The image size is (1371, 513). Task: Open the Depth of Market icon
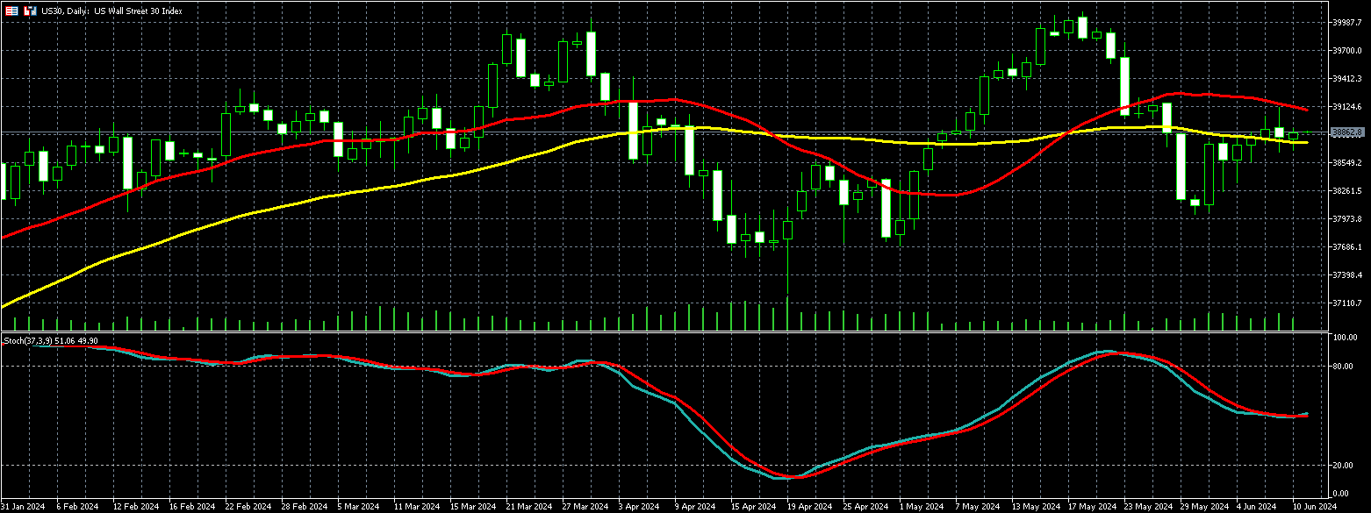point(11,11)
